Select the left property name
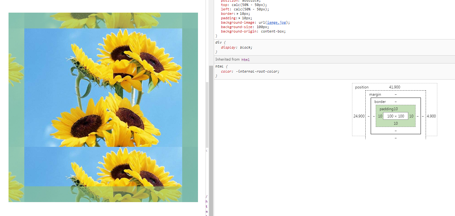455x216 pixels. [x=225, y=9]
